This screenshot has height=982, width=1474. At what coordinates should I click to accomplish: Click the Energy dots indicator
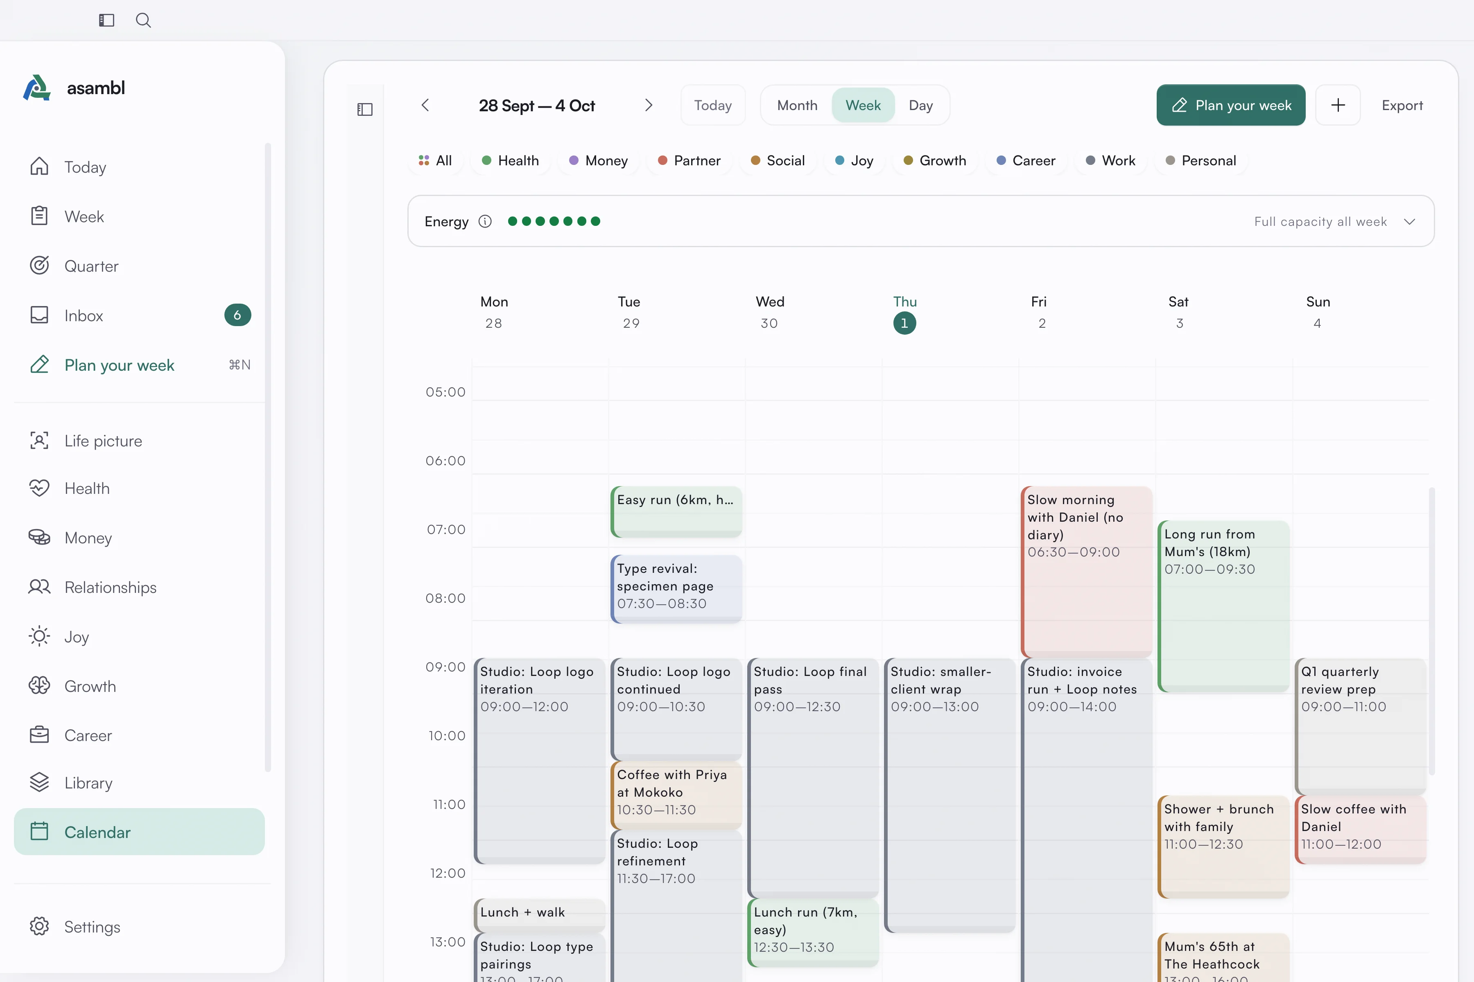click(554, 221)
